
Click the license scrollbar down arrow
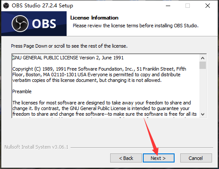coord(203,114)
